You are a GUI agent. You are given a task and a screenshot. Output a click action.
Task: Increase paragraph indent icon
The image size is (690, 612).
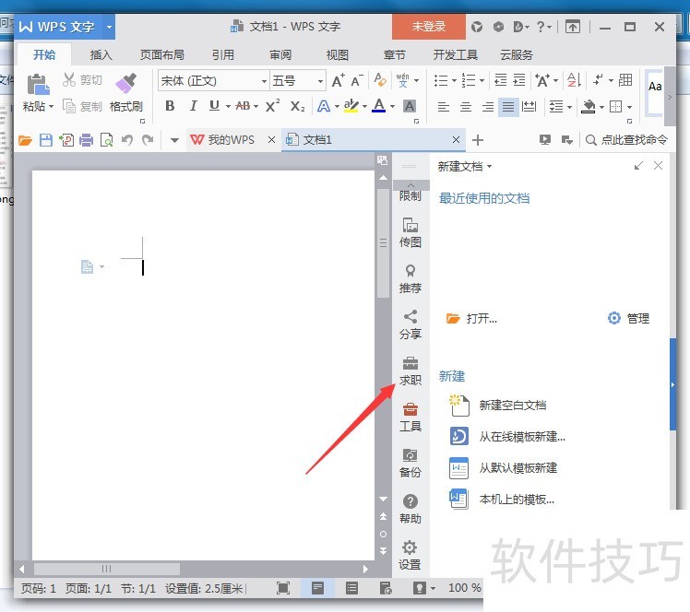(519, 80)
